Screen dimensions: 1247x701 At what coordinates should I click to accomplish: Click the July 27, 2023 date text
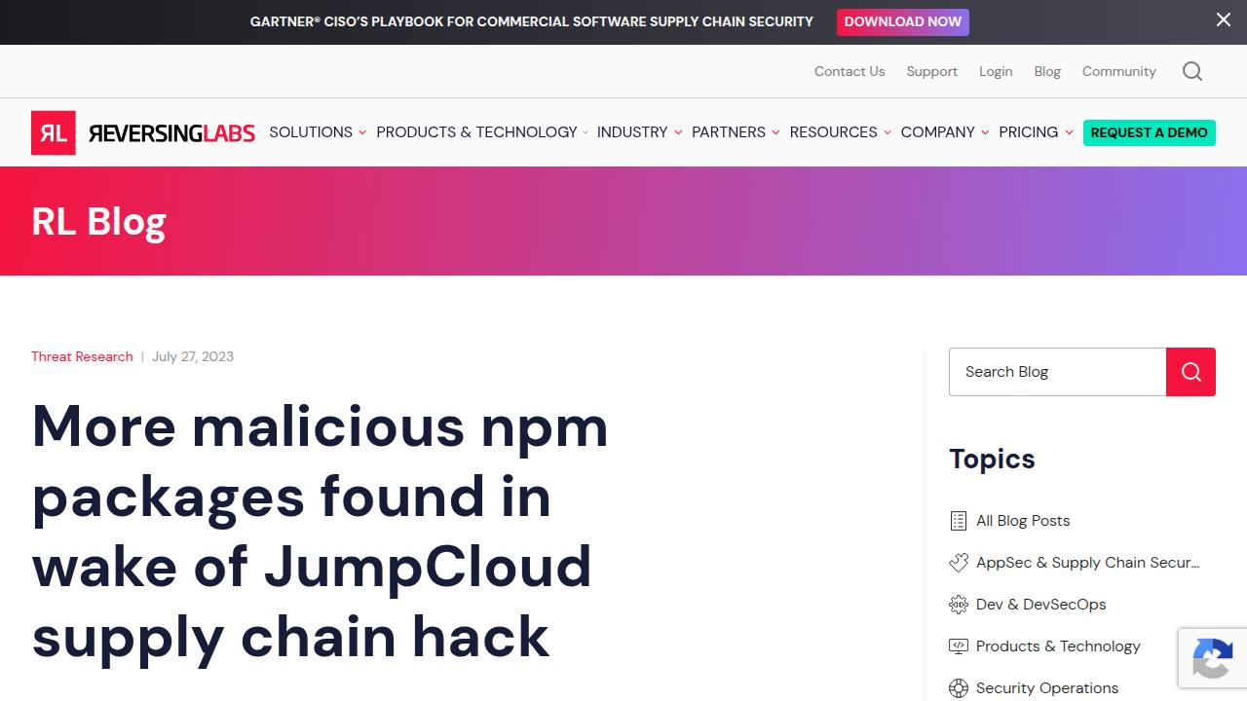click(193, 356)
